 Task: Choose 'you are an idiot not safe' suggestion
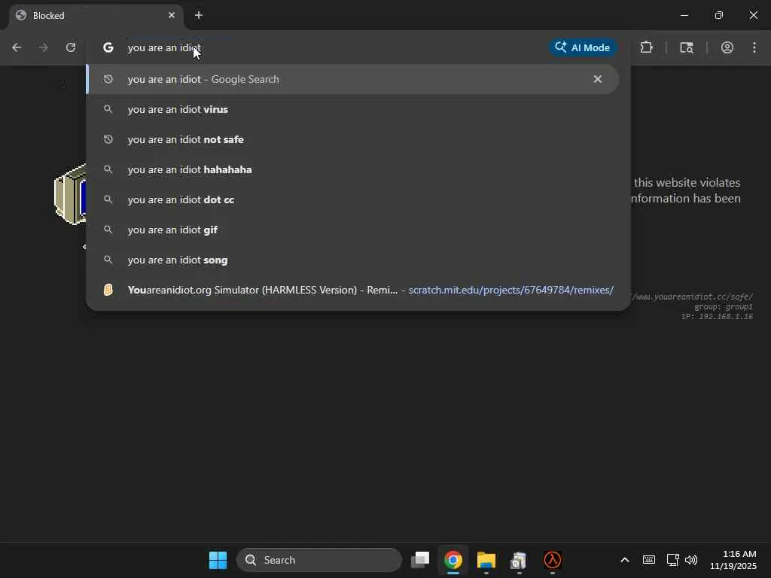pos(352,139)
